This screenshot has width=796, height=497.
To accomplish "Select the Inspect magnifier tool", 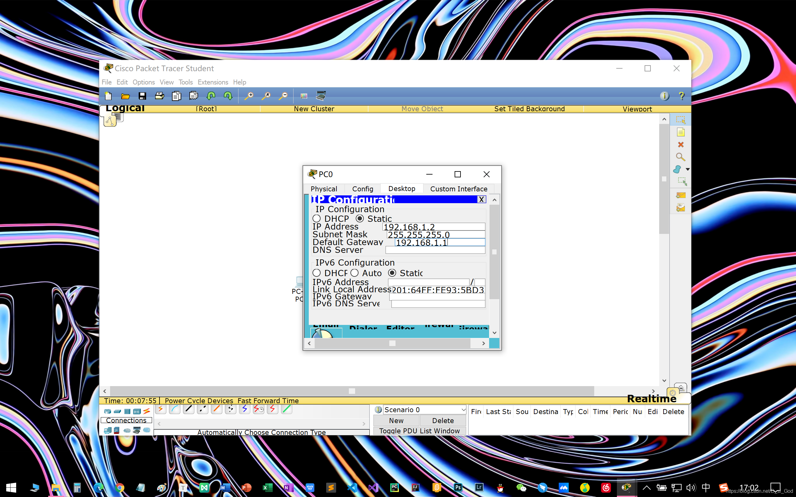I will click(x=681, y=157).
